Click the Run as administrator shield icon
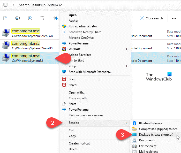Image resolution: width=181 pixels, height=153 pixels. 64,26
